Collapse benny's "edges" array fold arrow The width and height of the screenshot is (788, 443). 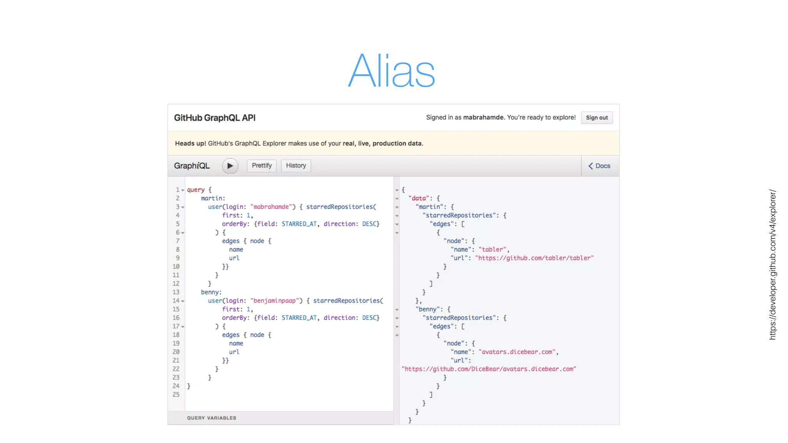[397, 326]
